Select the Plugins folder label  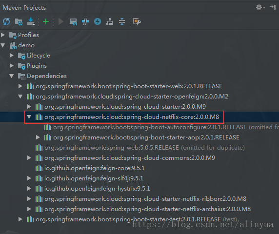point(37,66)
